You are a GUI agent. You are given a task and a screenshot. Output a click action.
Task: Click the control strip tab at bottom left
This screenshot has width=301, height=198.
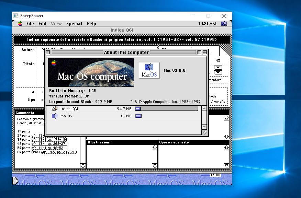click(15, 180)
